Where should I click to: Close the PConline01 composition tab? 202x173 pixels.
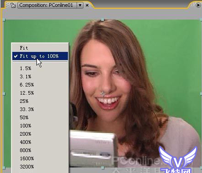pos(87,5)
